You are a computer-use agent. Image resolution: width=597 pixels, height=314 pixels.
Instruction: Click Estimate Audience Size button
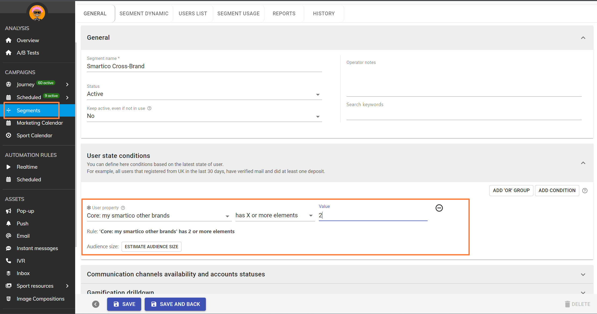pos(151,247)
